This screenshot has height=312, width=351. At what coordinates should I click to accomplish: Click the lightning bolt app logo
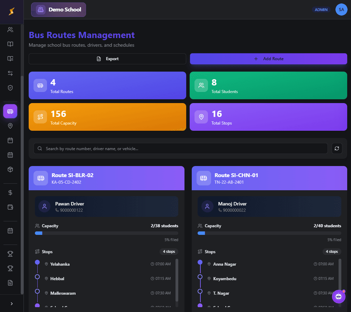[x=12, y=11]
